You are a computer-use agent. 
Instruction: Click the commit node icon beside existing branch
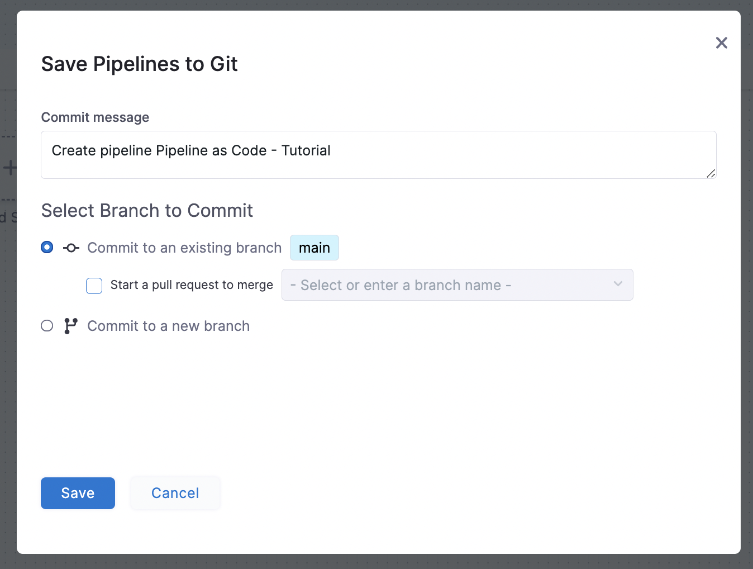tap(70, 247)
